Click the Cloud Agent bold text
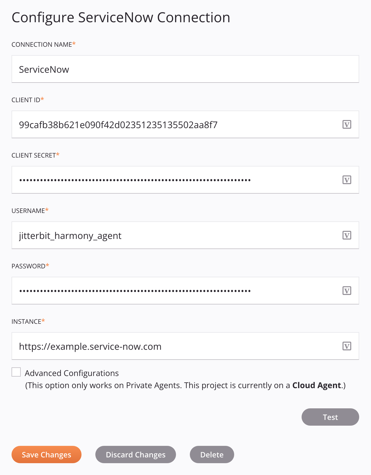 (317, 386)
